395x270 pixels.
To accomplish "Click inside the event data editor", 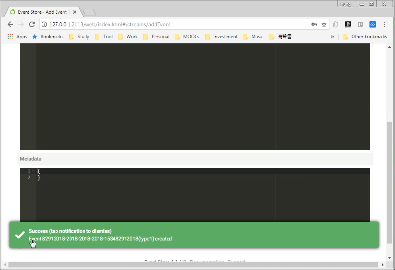I will (x=195, y=97).
